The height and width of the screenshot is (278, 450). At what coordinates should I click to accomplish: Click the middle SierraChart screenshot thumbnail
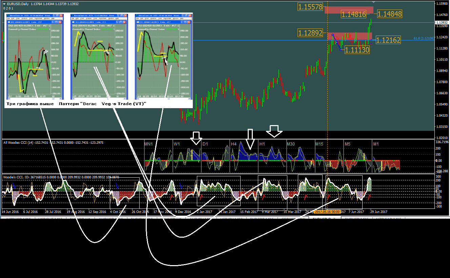99,56
